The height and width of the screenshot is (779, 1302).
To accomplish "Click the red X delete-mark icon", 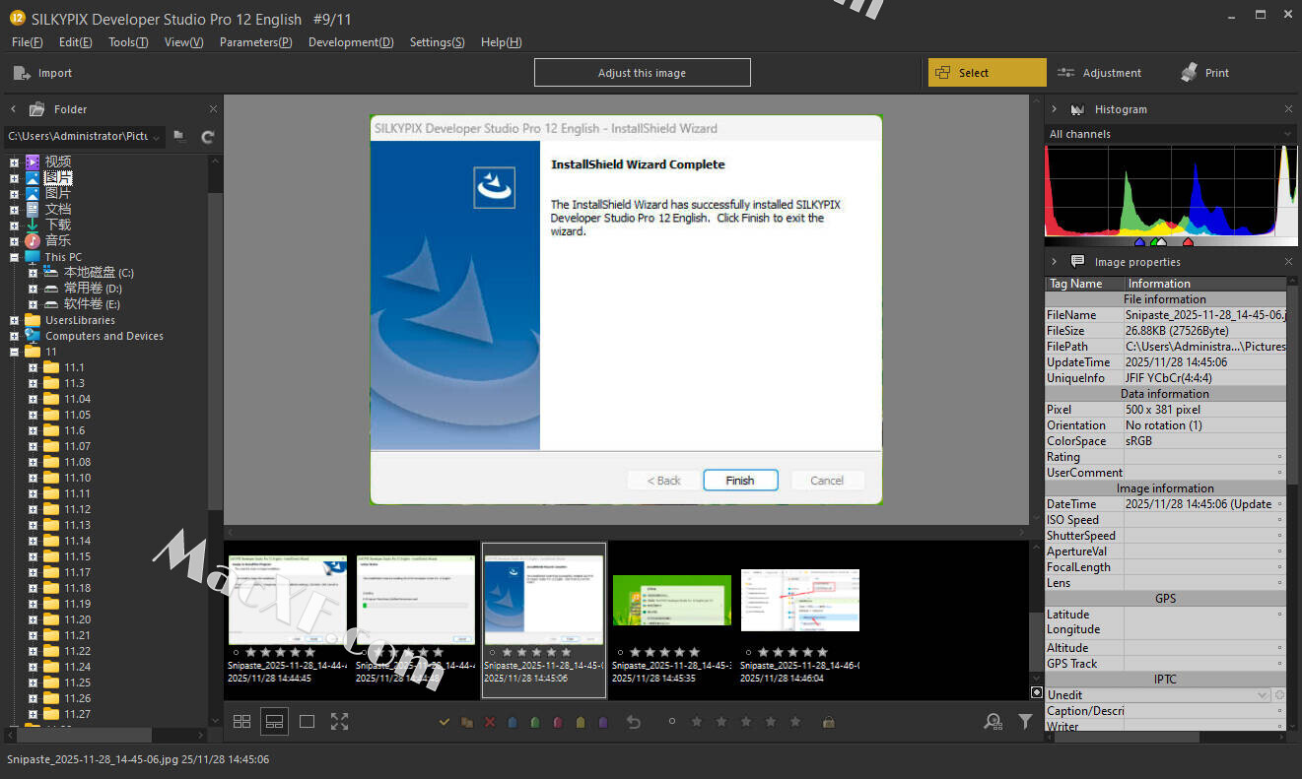I will pyautogui.click(x=490, y=722).
